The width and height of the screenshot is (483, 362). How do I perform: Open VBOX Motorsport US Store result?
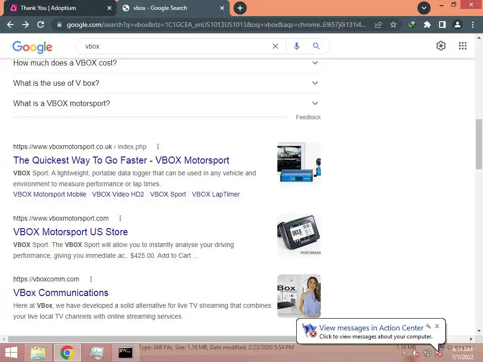[x=71, y=232]
